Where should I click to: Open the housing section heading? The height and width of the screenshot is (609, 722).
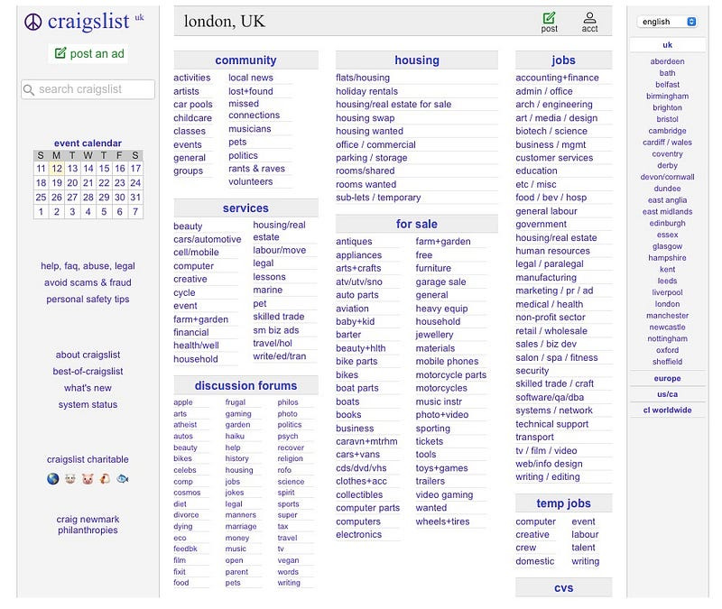point(417,60)
